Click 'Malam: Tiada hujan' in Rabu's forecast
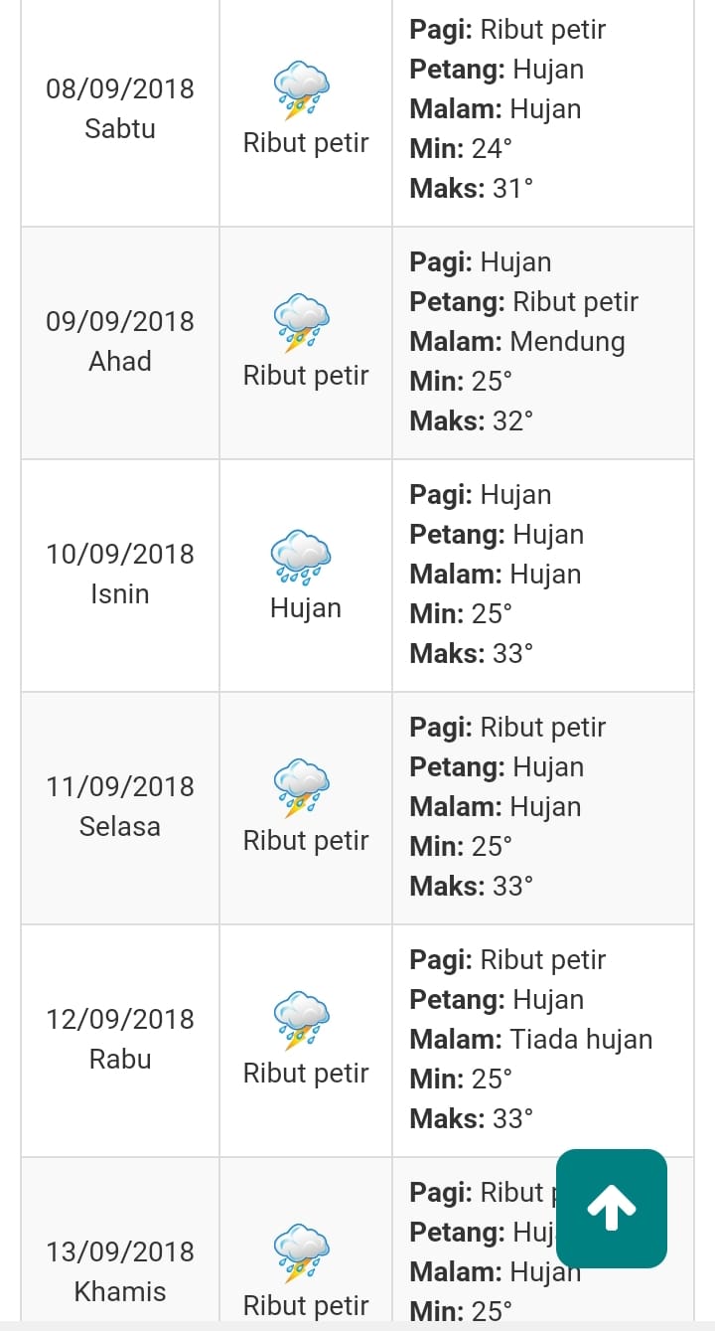The height and width of the screenshot is (1331, 715). pos(531,1040)
